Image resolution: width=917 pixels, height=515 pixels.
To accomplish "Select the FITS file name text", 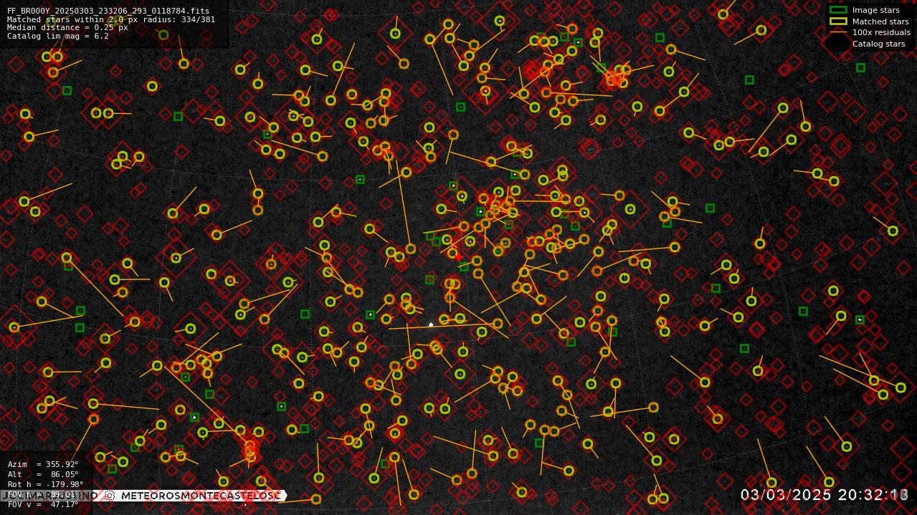I will (108, 11).
